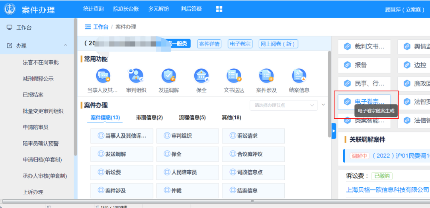Viewport: 430px width, 208px height.
Task: Open the 请选择办理节点 dropdown
Action: tap(283, 105)
